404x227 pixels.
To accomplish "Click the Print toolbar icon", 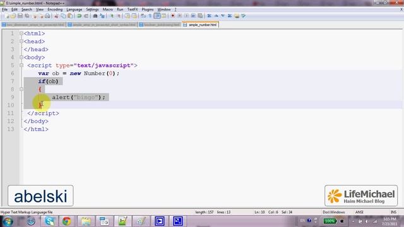I will 47,16.
